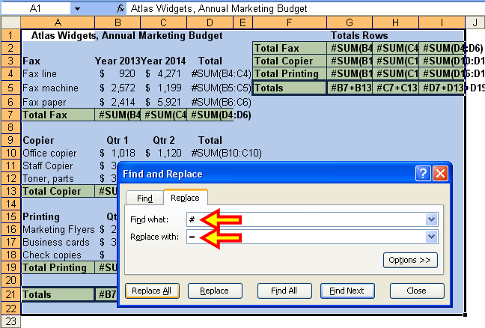Click the '$ 920' cell
Viewport: 485px width, 328px height.
(x=118, y=73)
